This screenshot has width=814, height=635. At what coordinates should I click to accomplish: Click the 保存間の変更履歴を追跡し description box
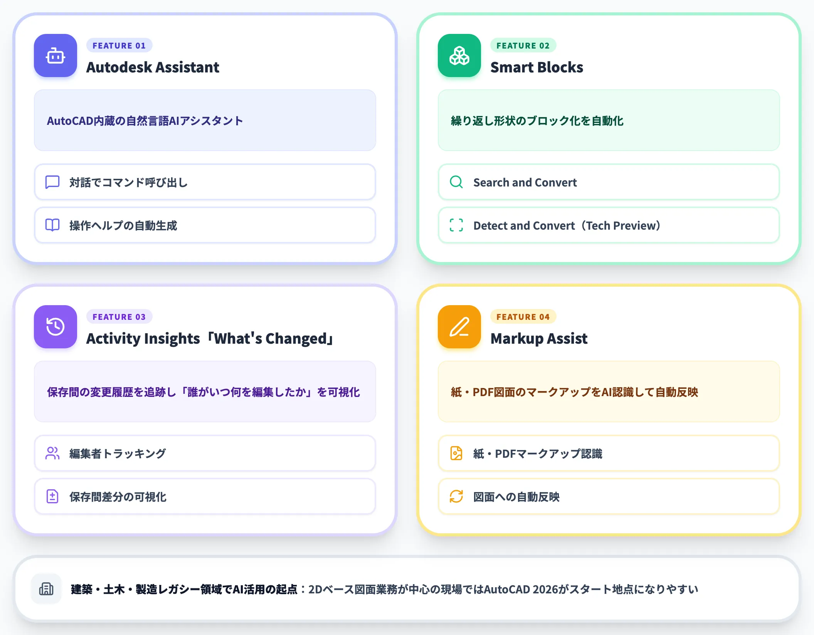[x=205, y=391]
